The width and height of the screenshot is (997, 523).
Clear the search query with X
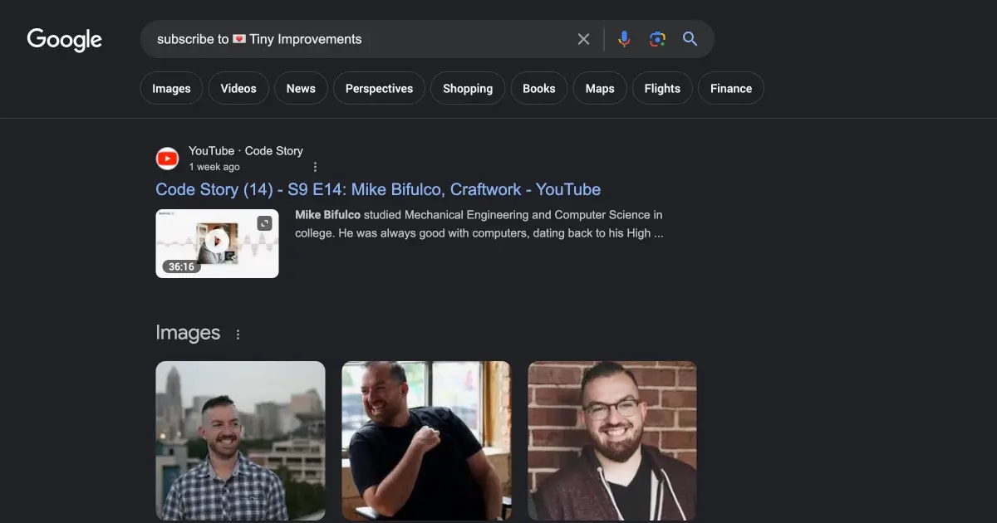pos(583,39)
